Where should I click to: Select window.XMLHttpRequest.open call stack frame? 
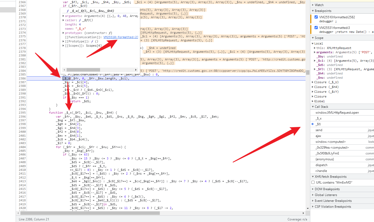point(342,113)
